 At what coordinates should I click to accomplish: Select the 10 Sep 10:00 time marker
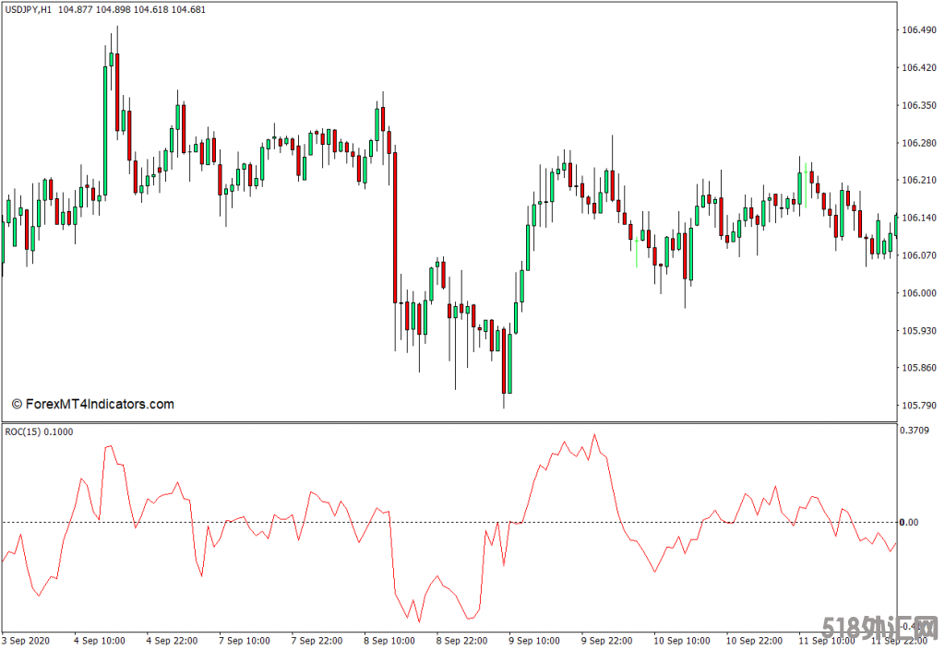[x=681, y=640]
